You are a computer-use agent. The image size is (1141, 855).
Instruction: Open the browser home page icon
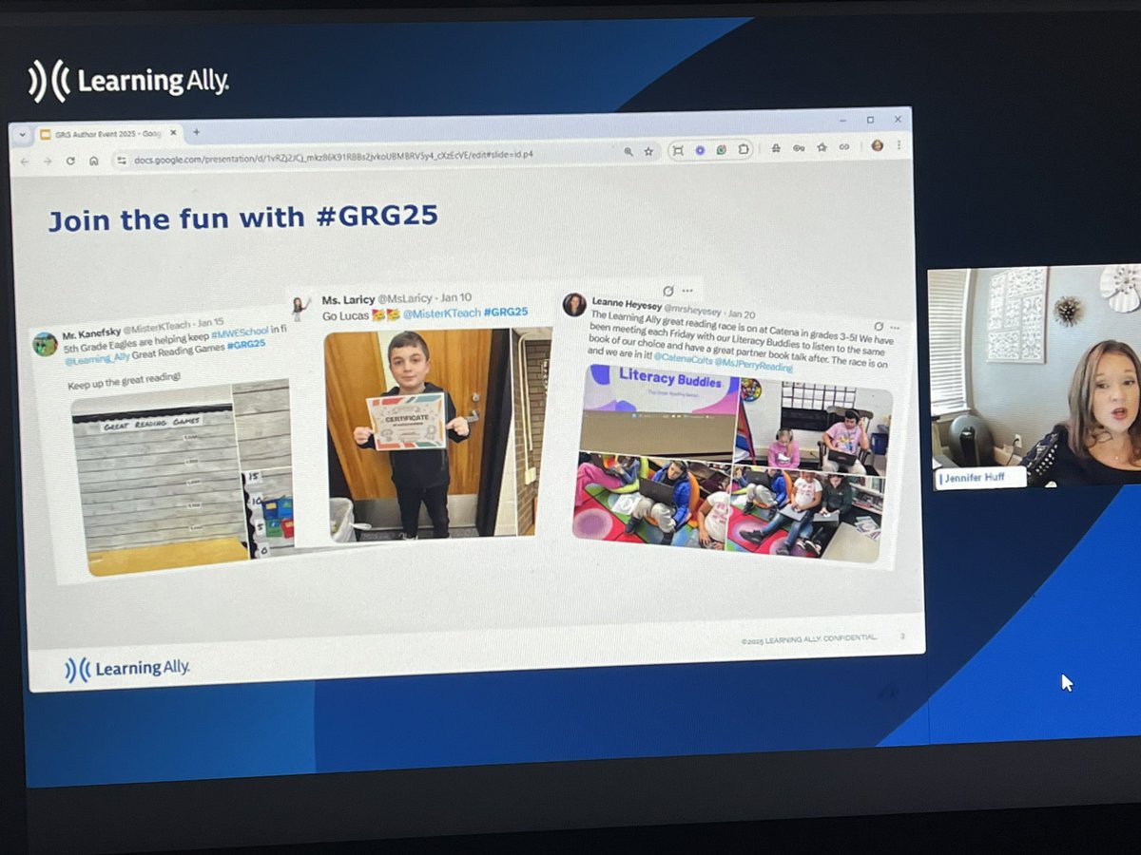(x=94, y=161)
